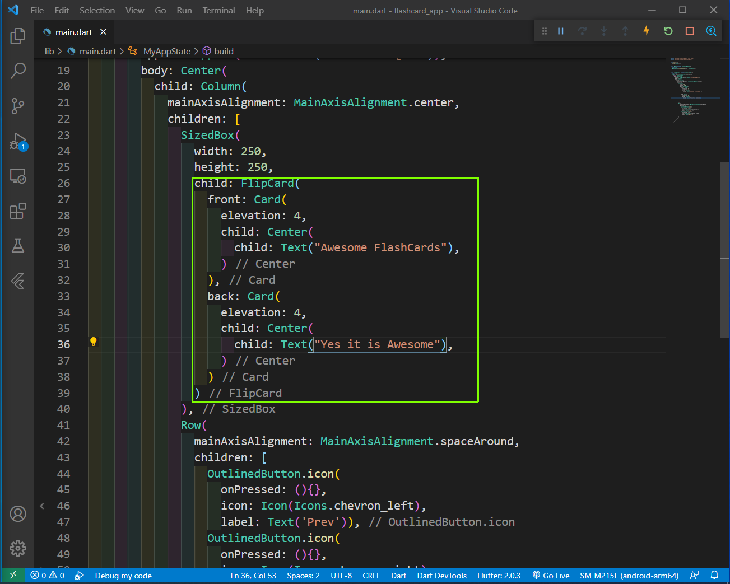Click the _MyAppState breadcrumb segment
730x584 pixels.
160,51
